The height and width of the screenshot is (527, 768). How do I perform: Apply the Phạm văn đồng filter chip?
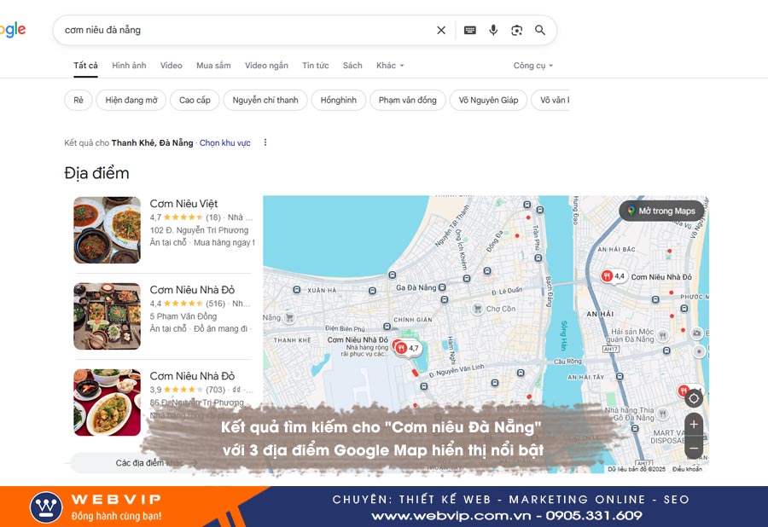coord(408,101)
